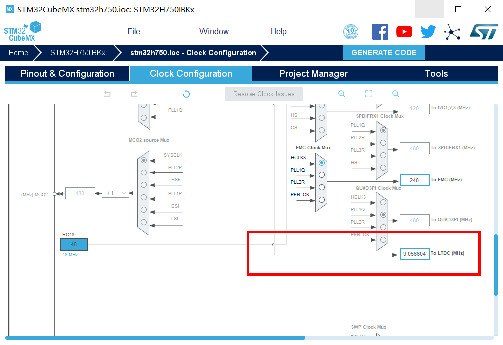Select PLL1Q as FMC clock source
503x345 pixels.
322,175
